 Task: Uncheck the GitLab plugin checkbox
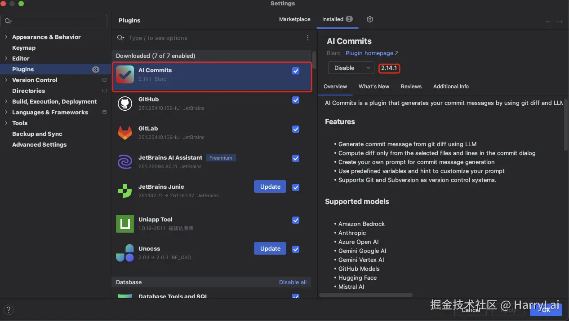[x=296, y=129]
